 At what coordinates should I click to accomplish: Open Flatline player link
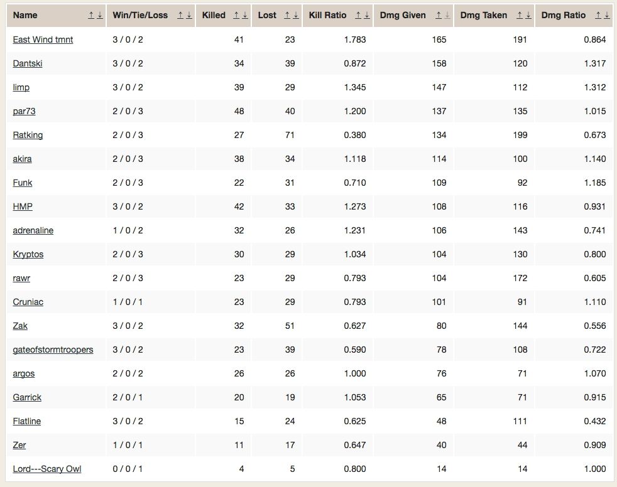click(27, 421)
